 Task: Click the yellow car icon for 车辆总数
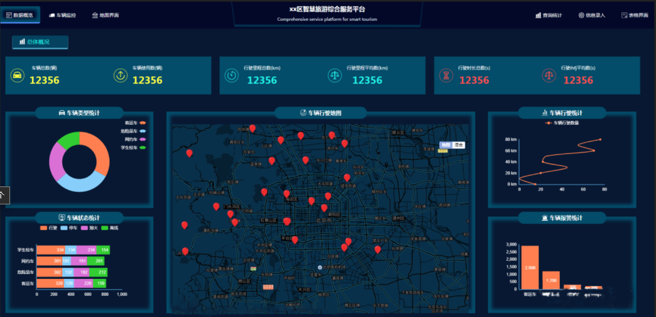(x=17, y=75)
